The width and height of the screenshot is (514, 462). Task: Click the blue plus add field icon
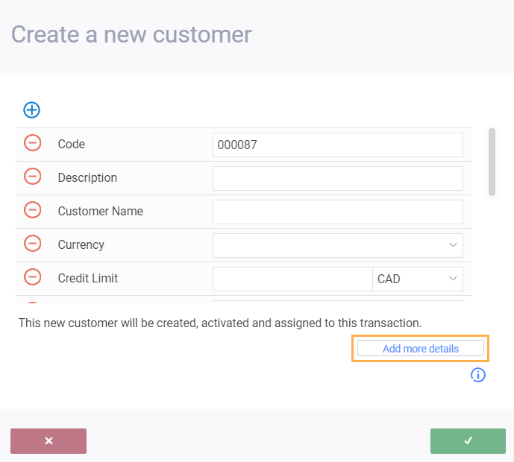(31, 110)
